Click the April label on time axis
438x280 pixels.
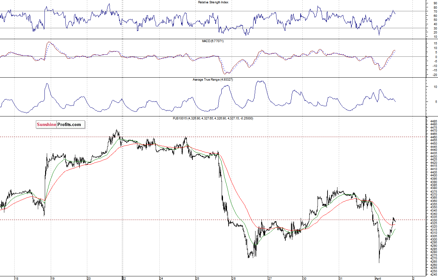pyautogui.click(x=378, y=278)
